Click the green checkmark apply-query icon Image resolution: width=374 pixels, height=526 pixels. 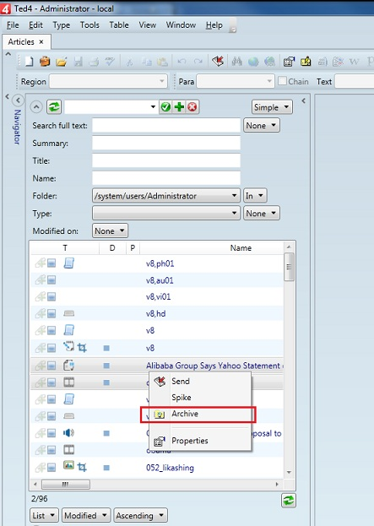[165, 107]
